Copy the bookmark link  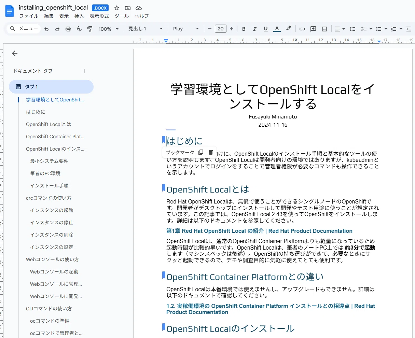[201, 152]
